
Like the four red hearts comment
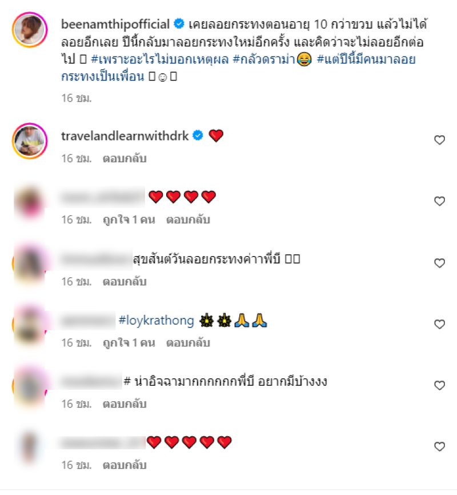tap(439, 201)
